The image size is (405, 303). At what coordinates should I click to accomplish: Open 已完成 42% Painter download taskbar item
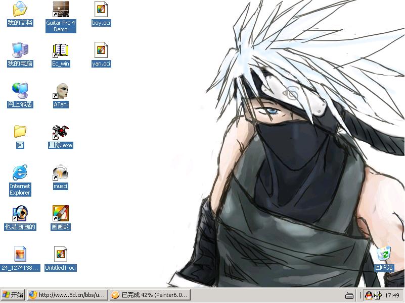150,295
